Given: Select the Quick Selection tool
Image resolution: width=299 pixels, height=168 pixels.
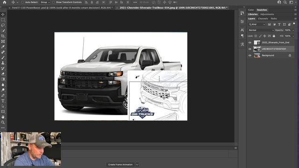Looking at the screenshot, I should pyautogui.click(x=3, y=31).
